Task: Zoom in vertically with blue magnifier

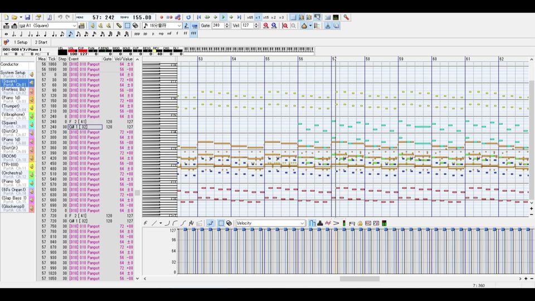Action: 274,26
